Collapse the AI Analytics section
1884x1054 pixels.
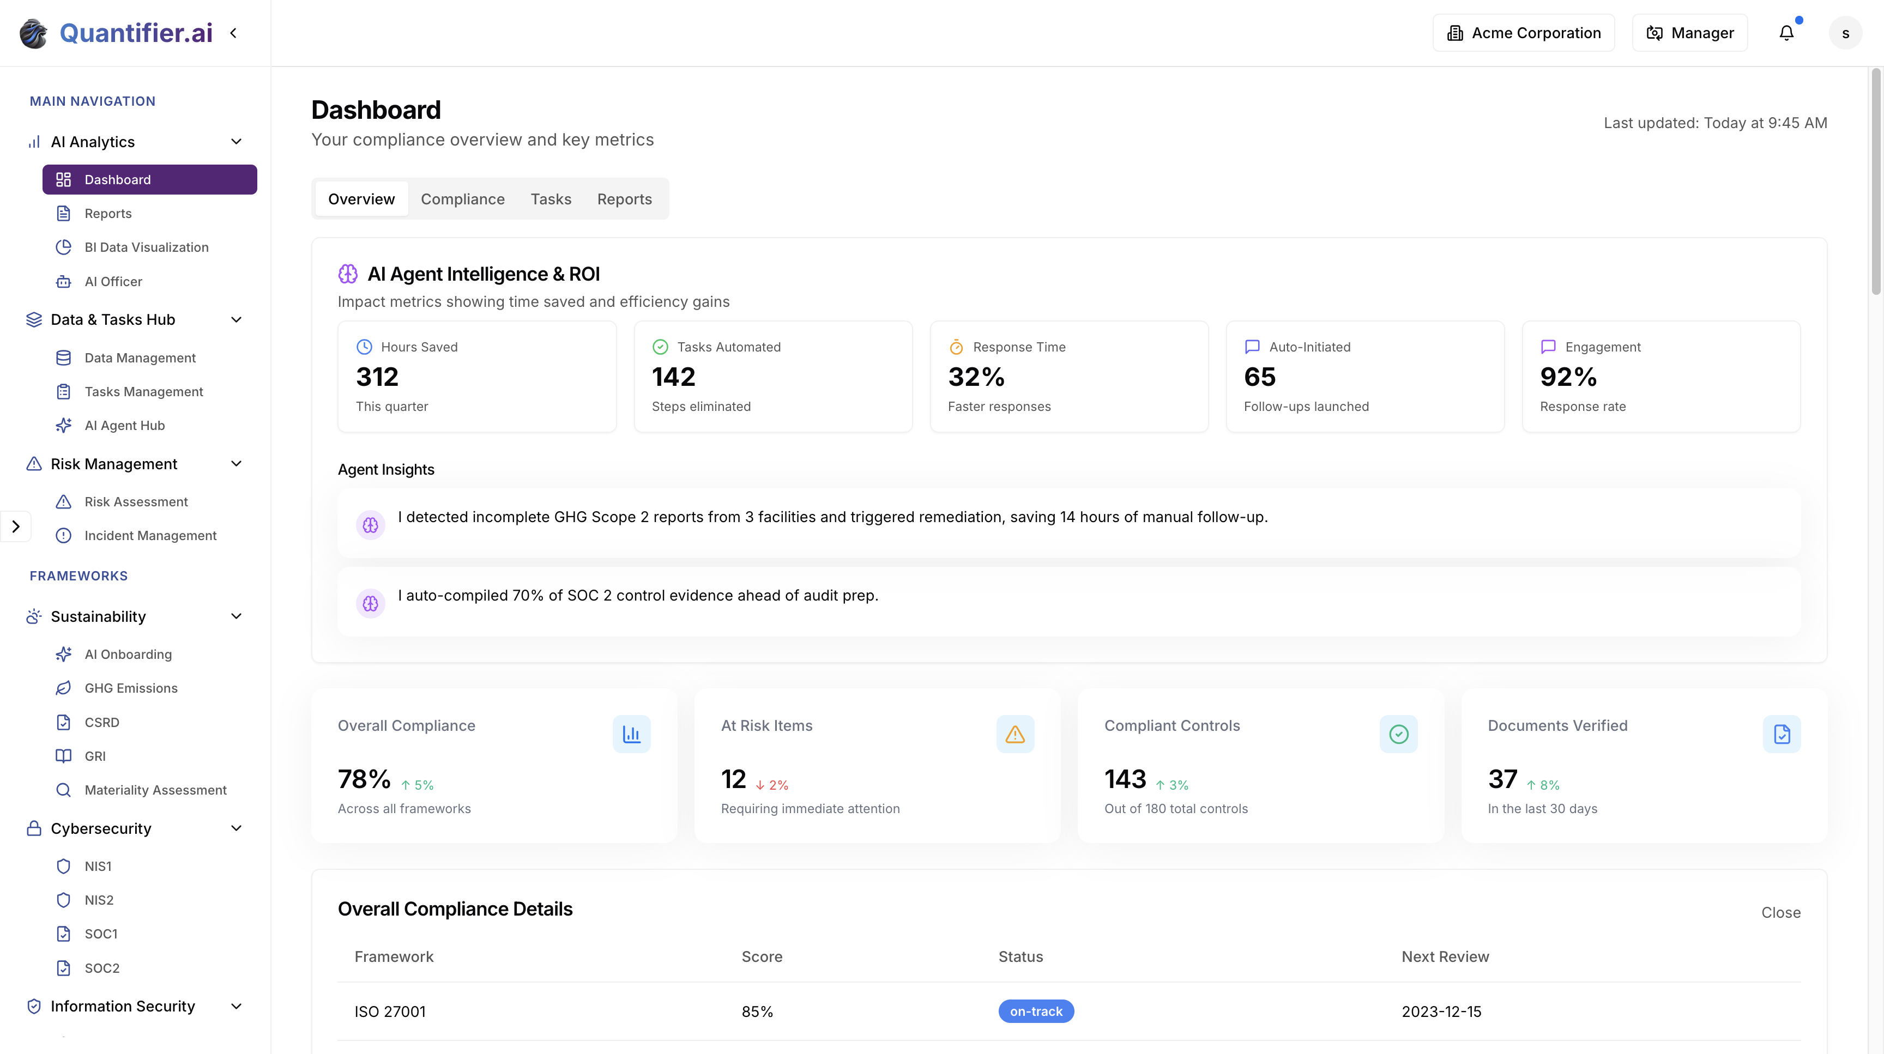[236, 142]
